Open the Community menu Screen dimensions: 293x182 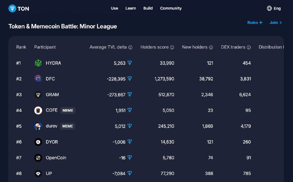[171, 8]
